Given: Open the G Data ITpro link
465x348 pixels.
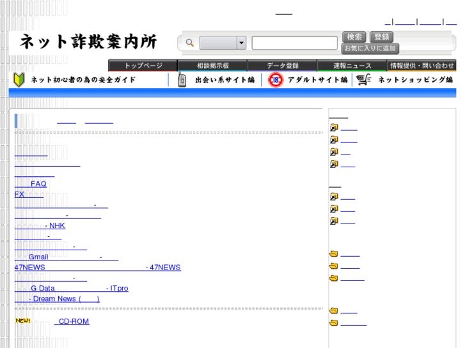Looking at the screenshot, I should [x=72, y=289].
